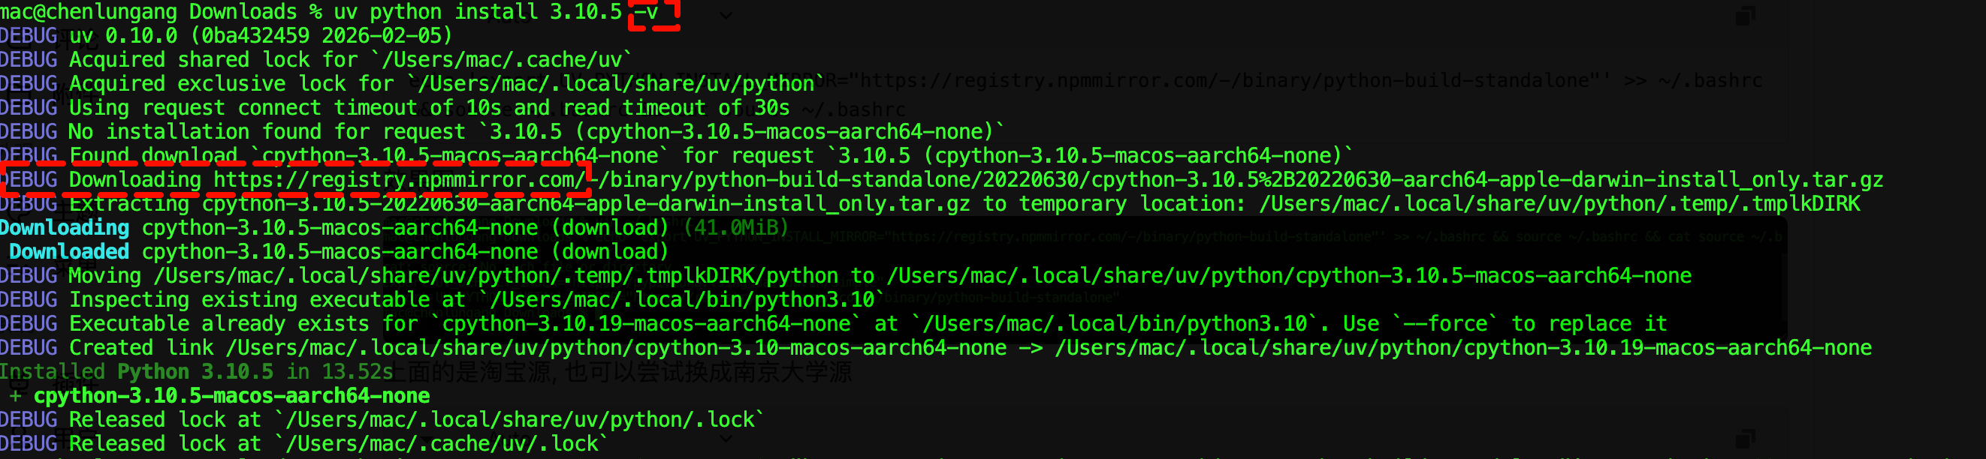Click the /Users/mac/.cache/uv path in shared lock line
1986x459 pixels.
(502, 60)
